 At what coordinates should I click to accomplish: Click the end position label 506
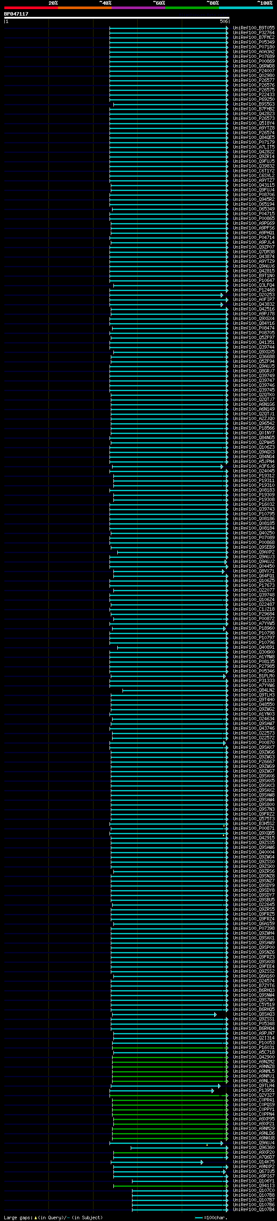pos(223,21)
